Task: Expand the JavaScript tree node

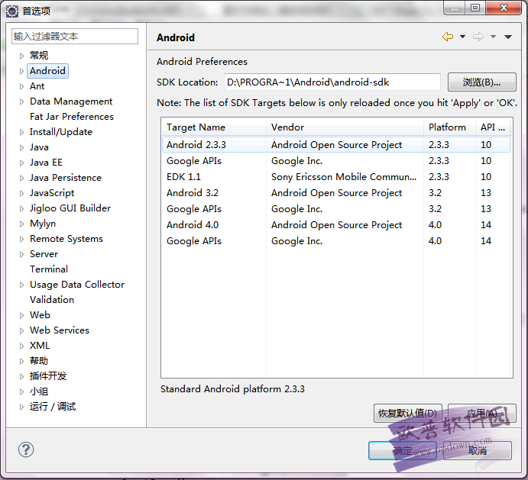Action: tap(21, 193)
